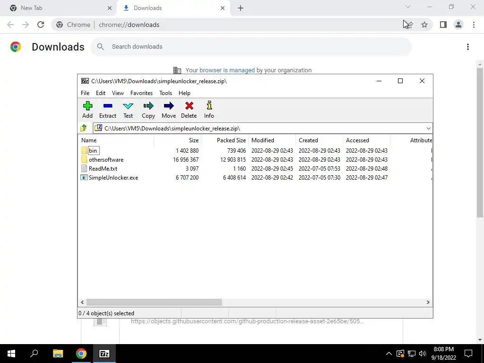Reload the Chrome page
The height and width of the screenshot is (363, 484).
[x=41, y=25]
